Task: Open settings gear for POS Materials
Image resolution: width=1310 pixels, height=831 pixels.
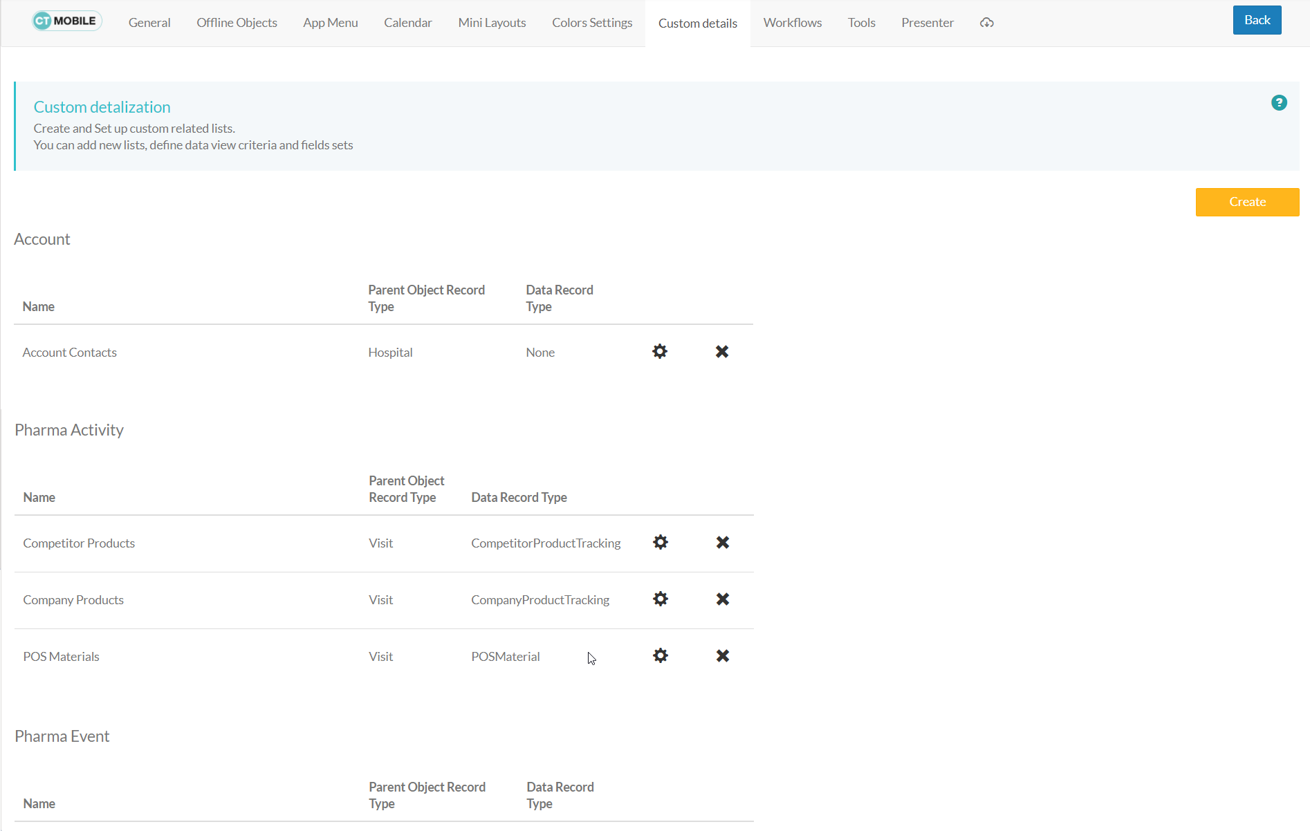Action: [661, 655]
